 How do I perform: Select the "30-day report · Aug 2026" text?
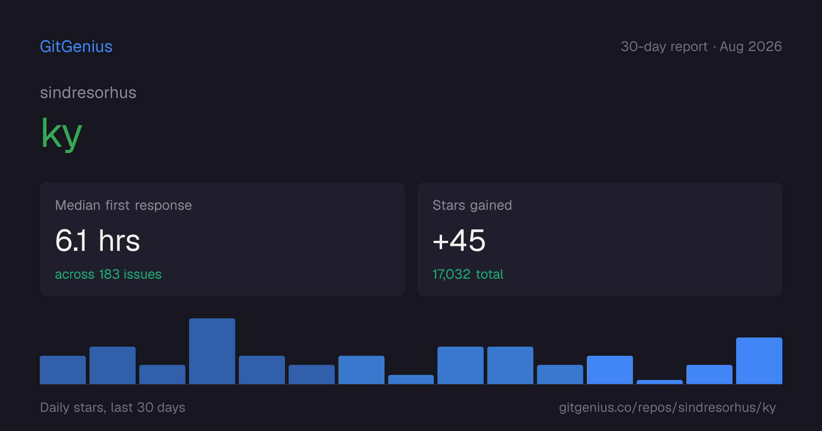[701, 47]
